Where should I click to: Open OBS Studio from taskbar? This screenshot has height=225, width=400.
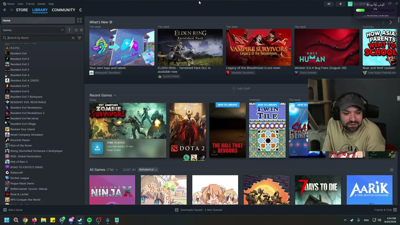coord(98,220)
